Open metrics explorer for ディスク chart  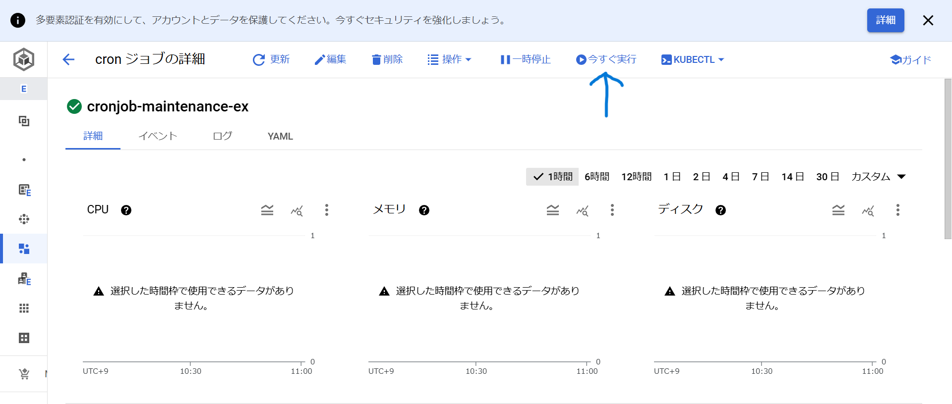tap(868, 210)
